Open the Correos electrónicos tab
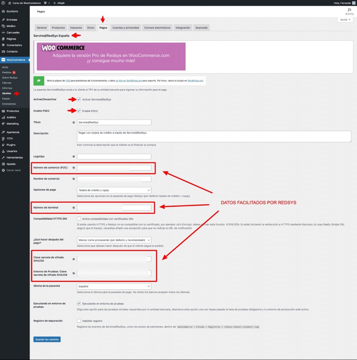Image resolution: width=357 pixels, height=360 pixels. 157,27
